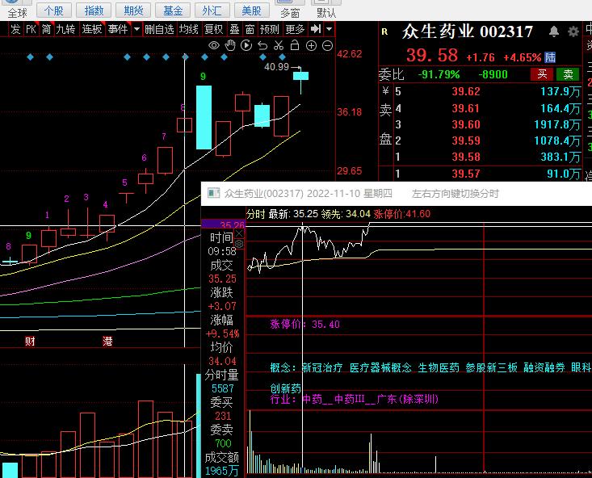This screenshot has height=478, width=592.
Task: Click the 预测 forecast button
Action: 270,29
